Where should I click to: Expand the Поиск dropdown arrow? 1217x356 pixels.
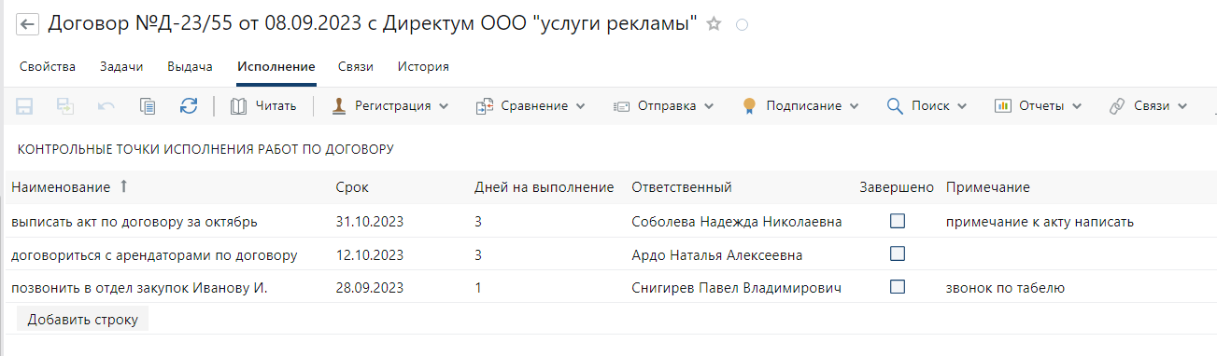[963, 106]
